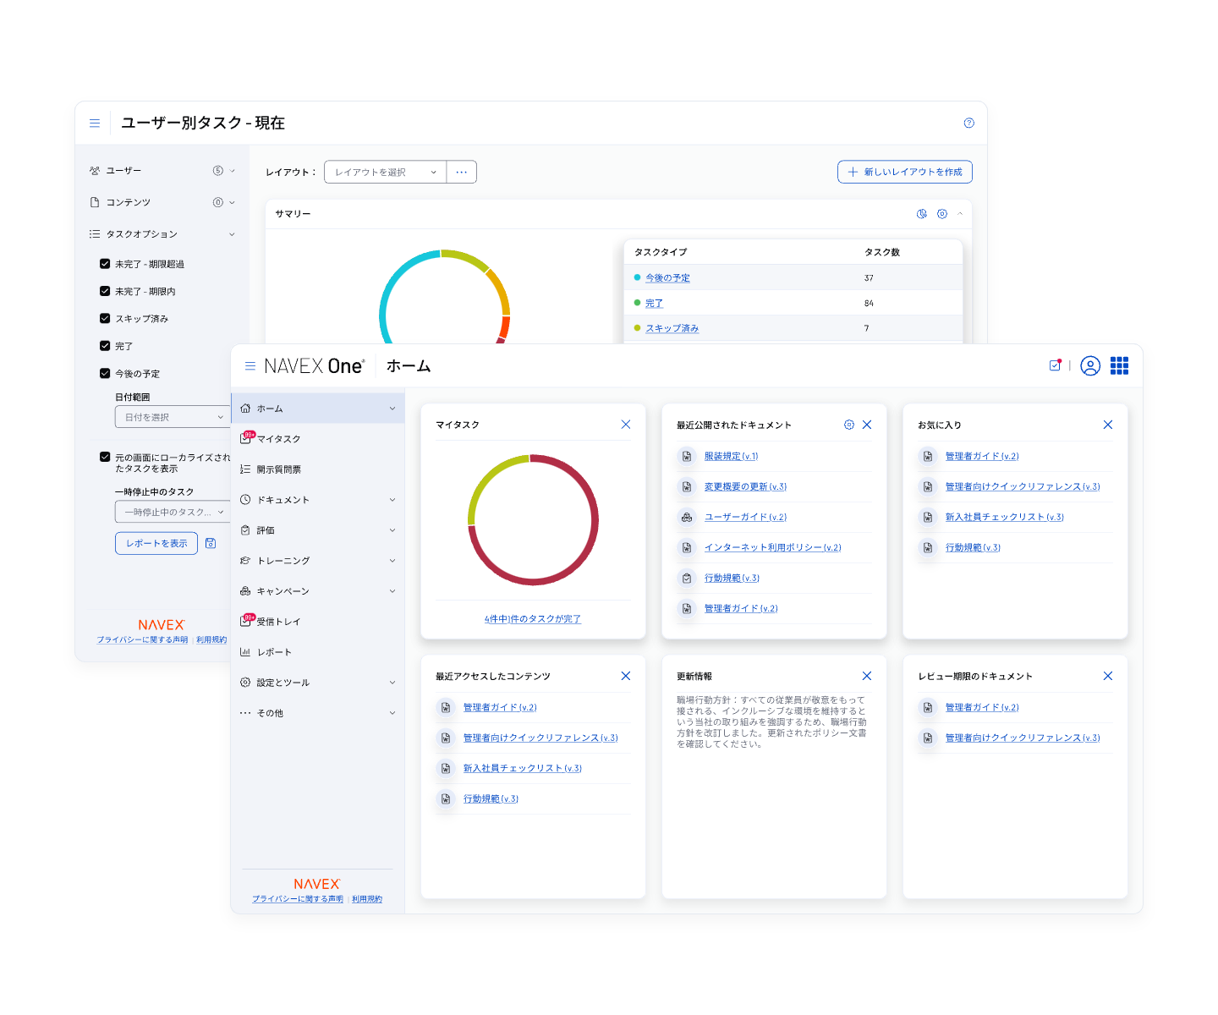
Task: Uncheck the 未完了 - 期限超過 checkbox
Action: tap(105, 264)
